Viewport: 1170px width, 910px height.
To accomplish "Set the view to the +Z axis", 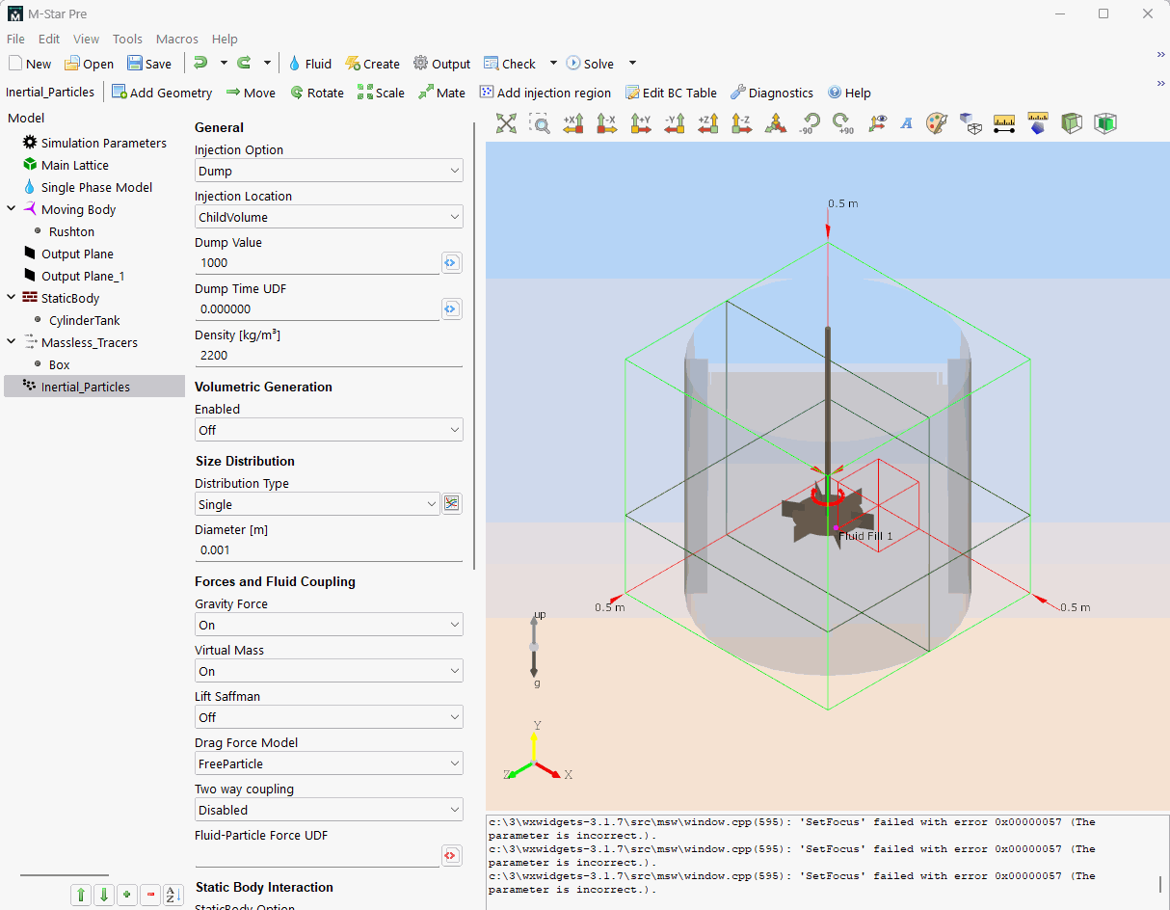I will point(708,122).
